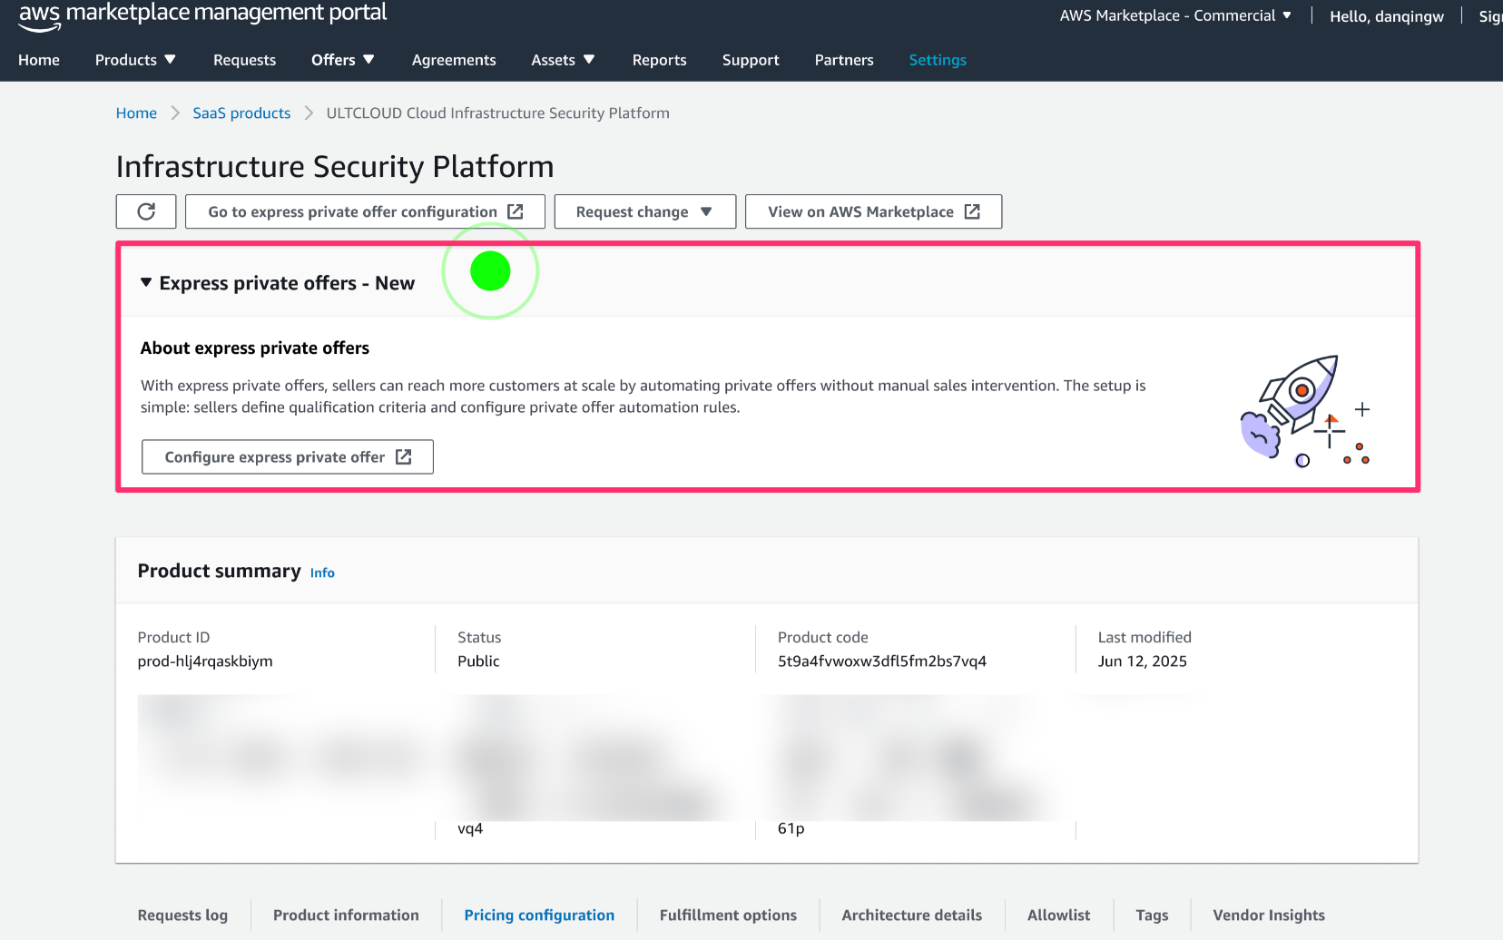Switch to the Pricing configuration tab
This screenshot has width=1503, height=940.
pos(539,915)
